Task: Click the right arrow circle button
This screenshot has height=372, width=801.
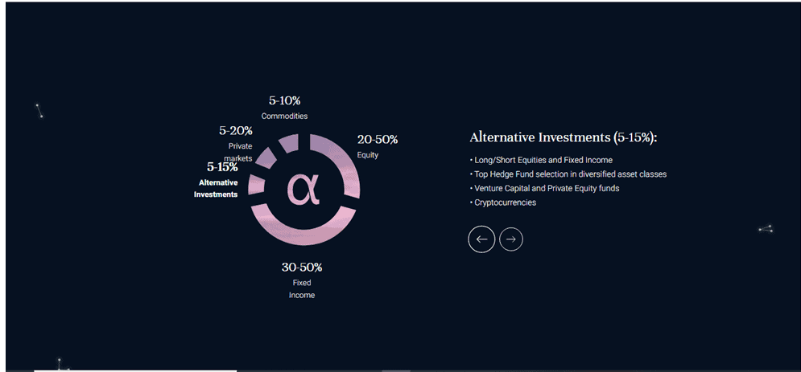Action: pos(511,239)
